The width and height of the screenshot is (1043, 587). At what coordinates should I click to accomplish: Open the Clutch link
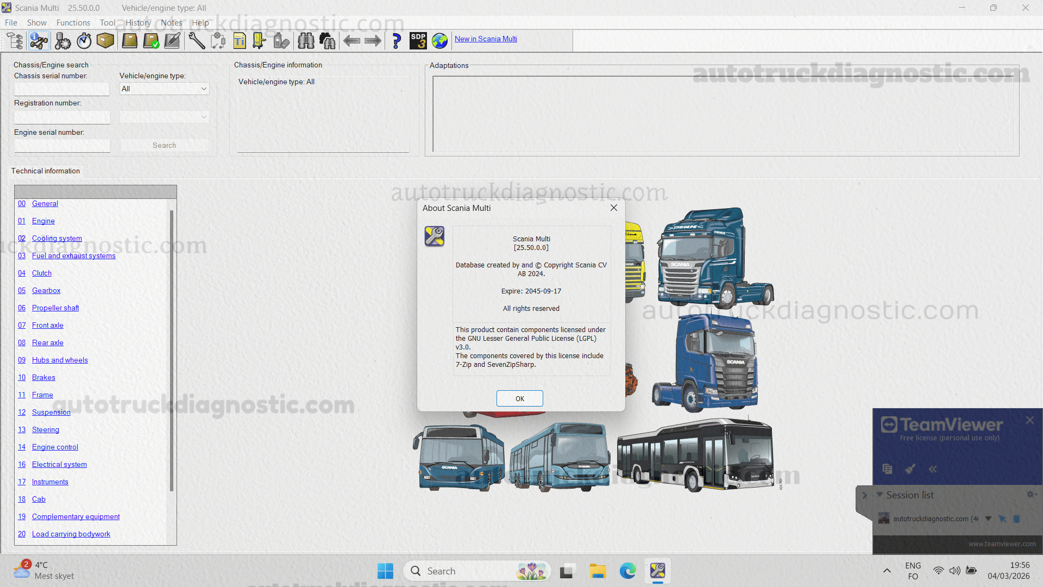coord(42,273)
